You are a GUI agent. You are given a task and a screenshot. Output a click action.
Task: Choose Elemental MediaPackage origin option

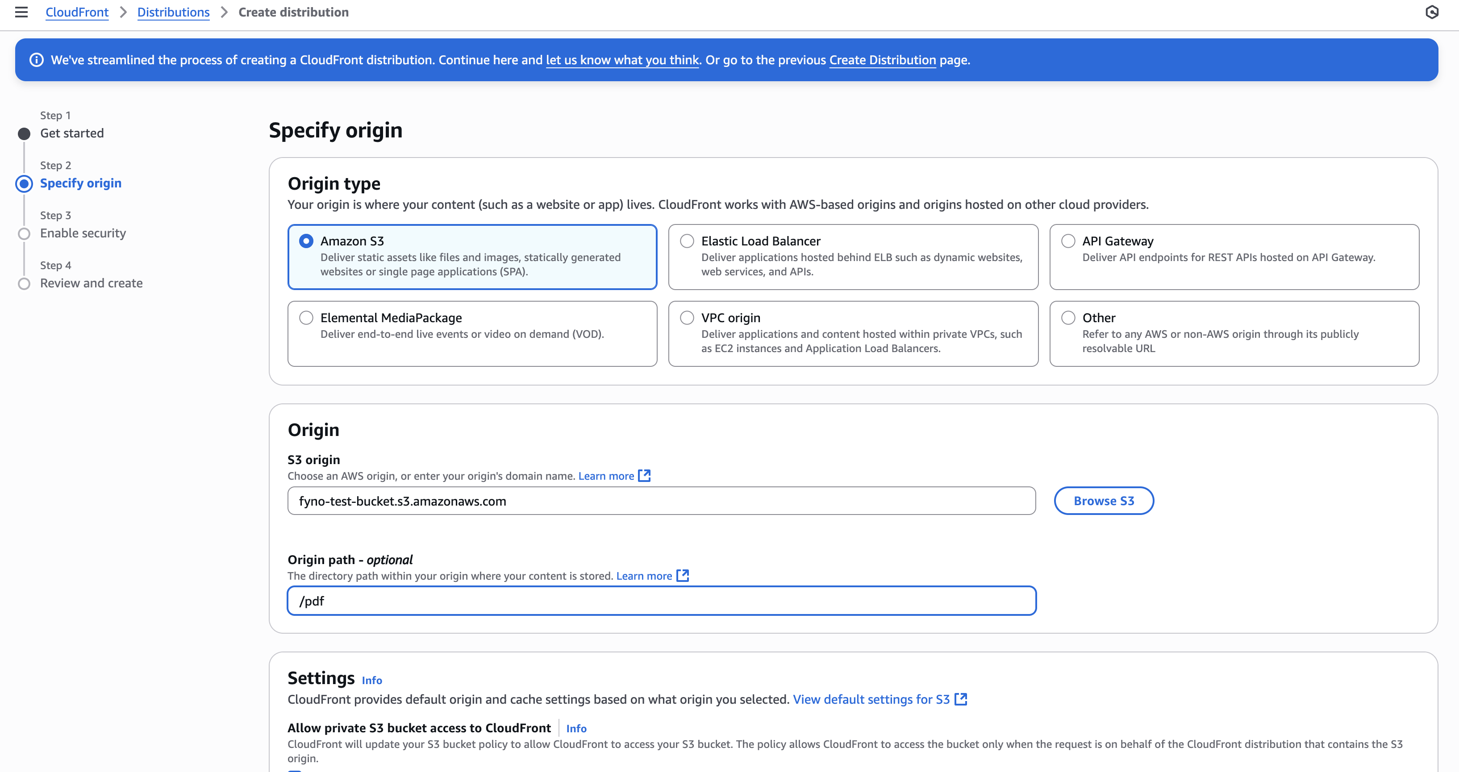306,318
